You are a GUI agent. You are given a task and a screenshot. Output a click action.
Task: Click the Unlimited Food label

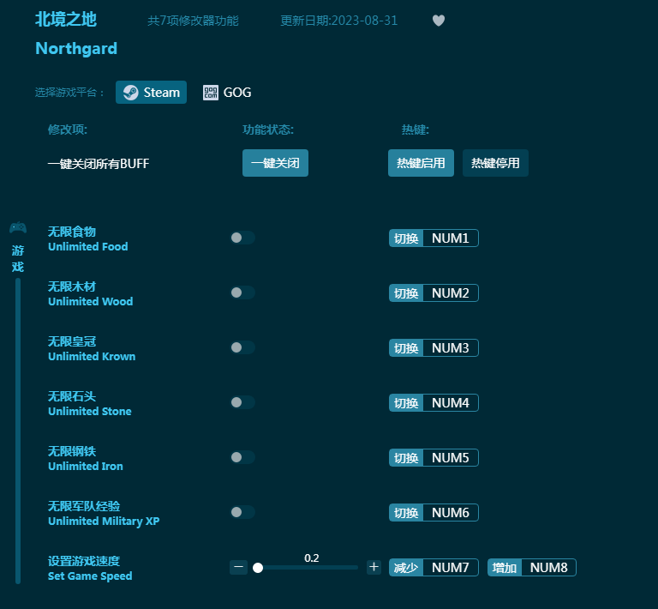click(x=87, y=246)
